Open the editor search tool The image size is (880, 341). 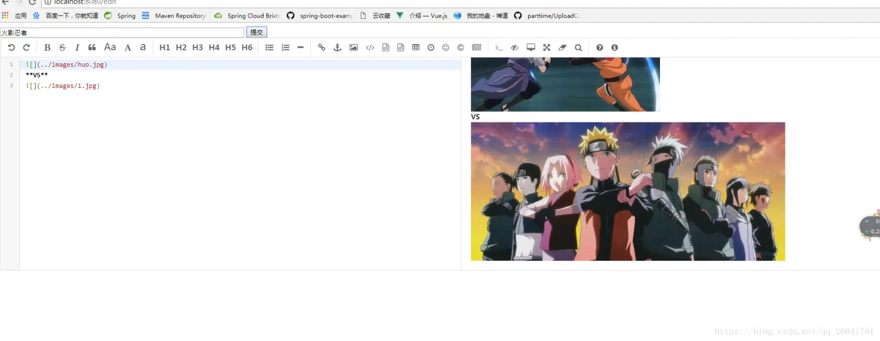pyautogui.click(x=578, y=47)
